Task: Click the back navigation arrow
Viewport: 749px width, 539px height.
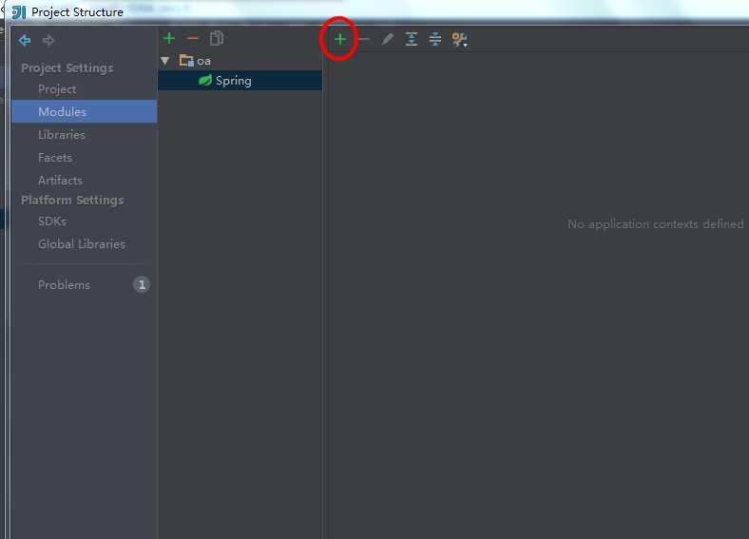Action: [25, 41]
